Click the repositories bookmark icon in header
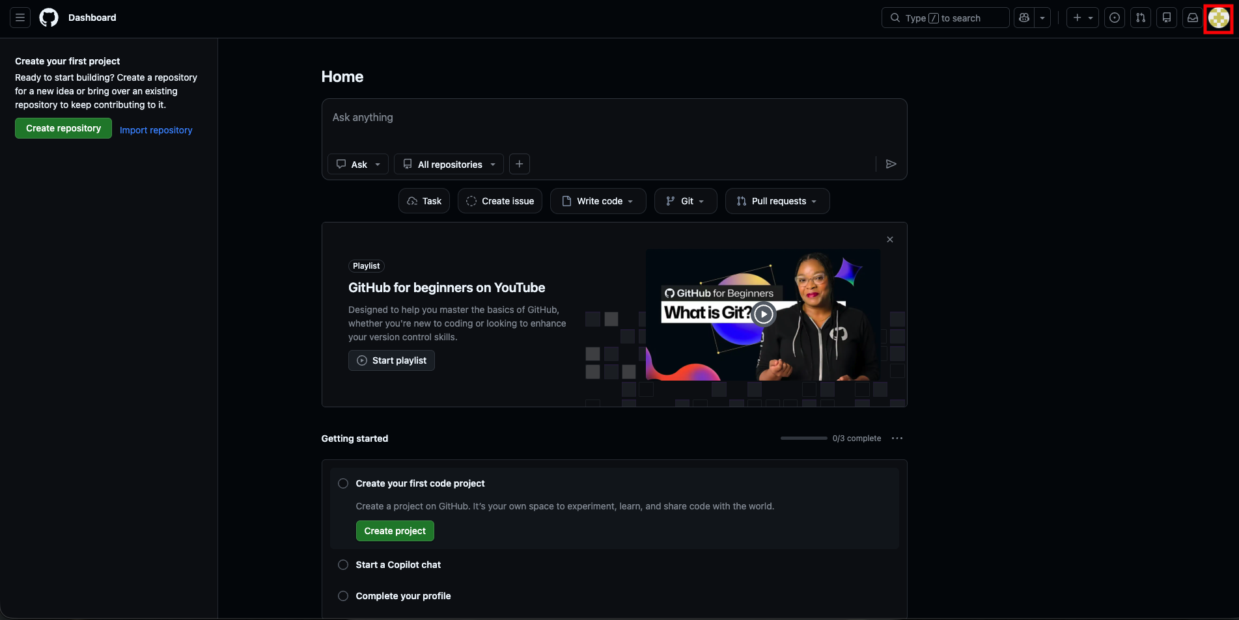Image resolution: width=1239 pixels, height=620 pixels. pos(1166,18)
